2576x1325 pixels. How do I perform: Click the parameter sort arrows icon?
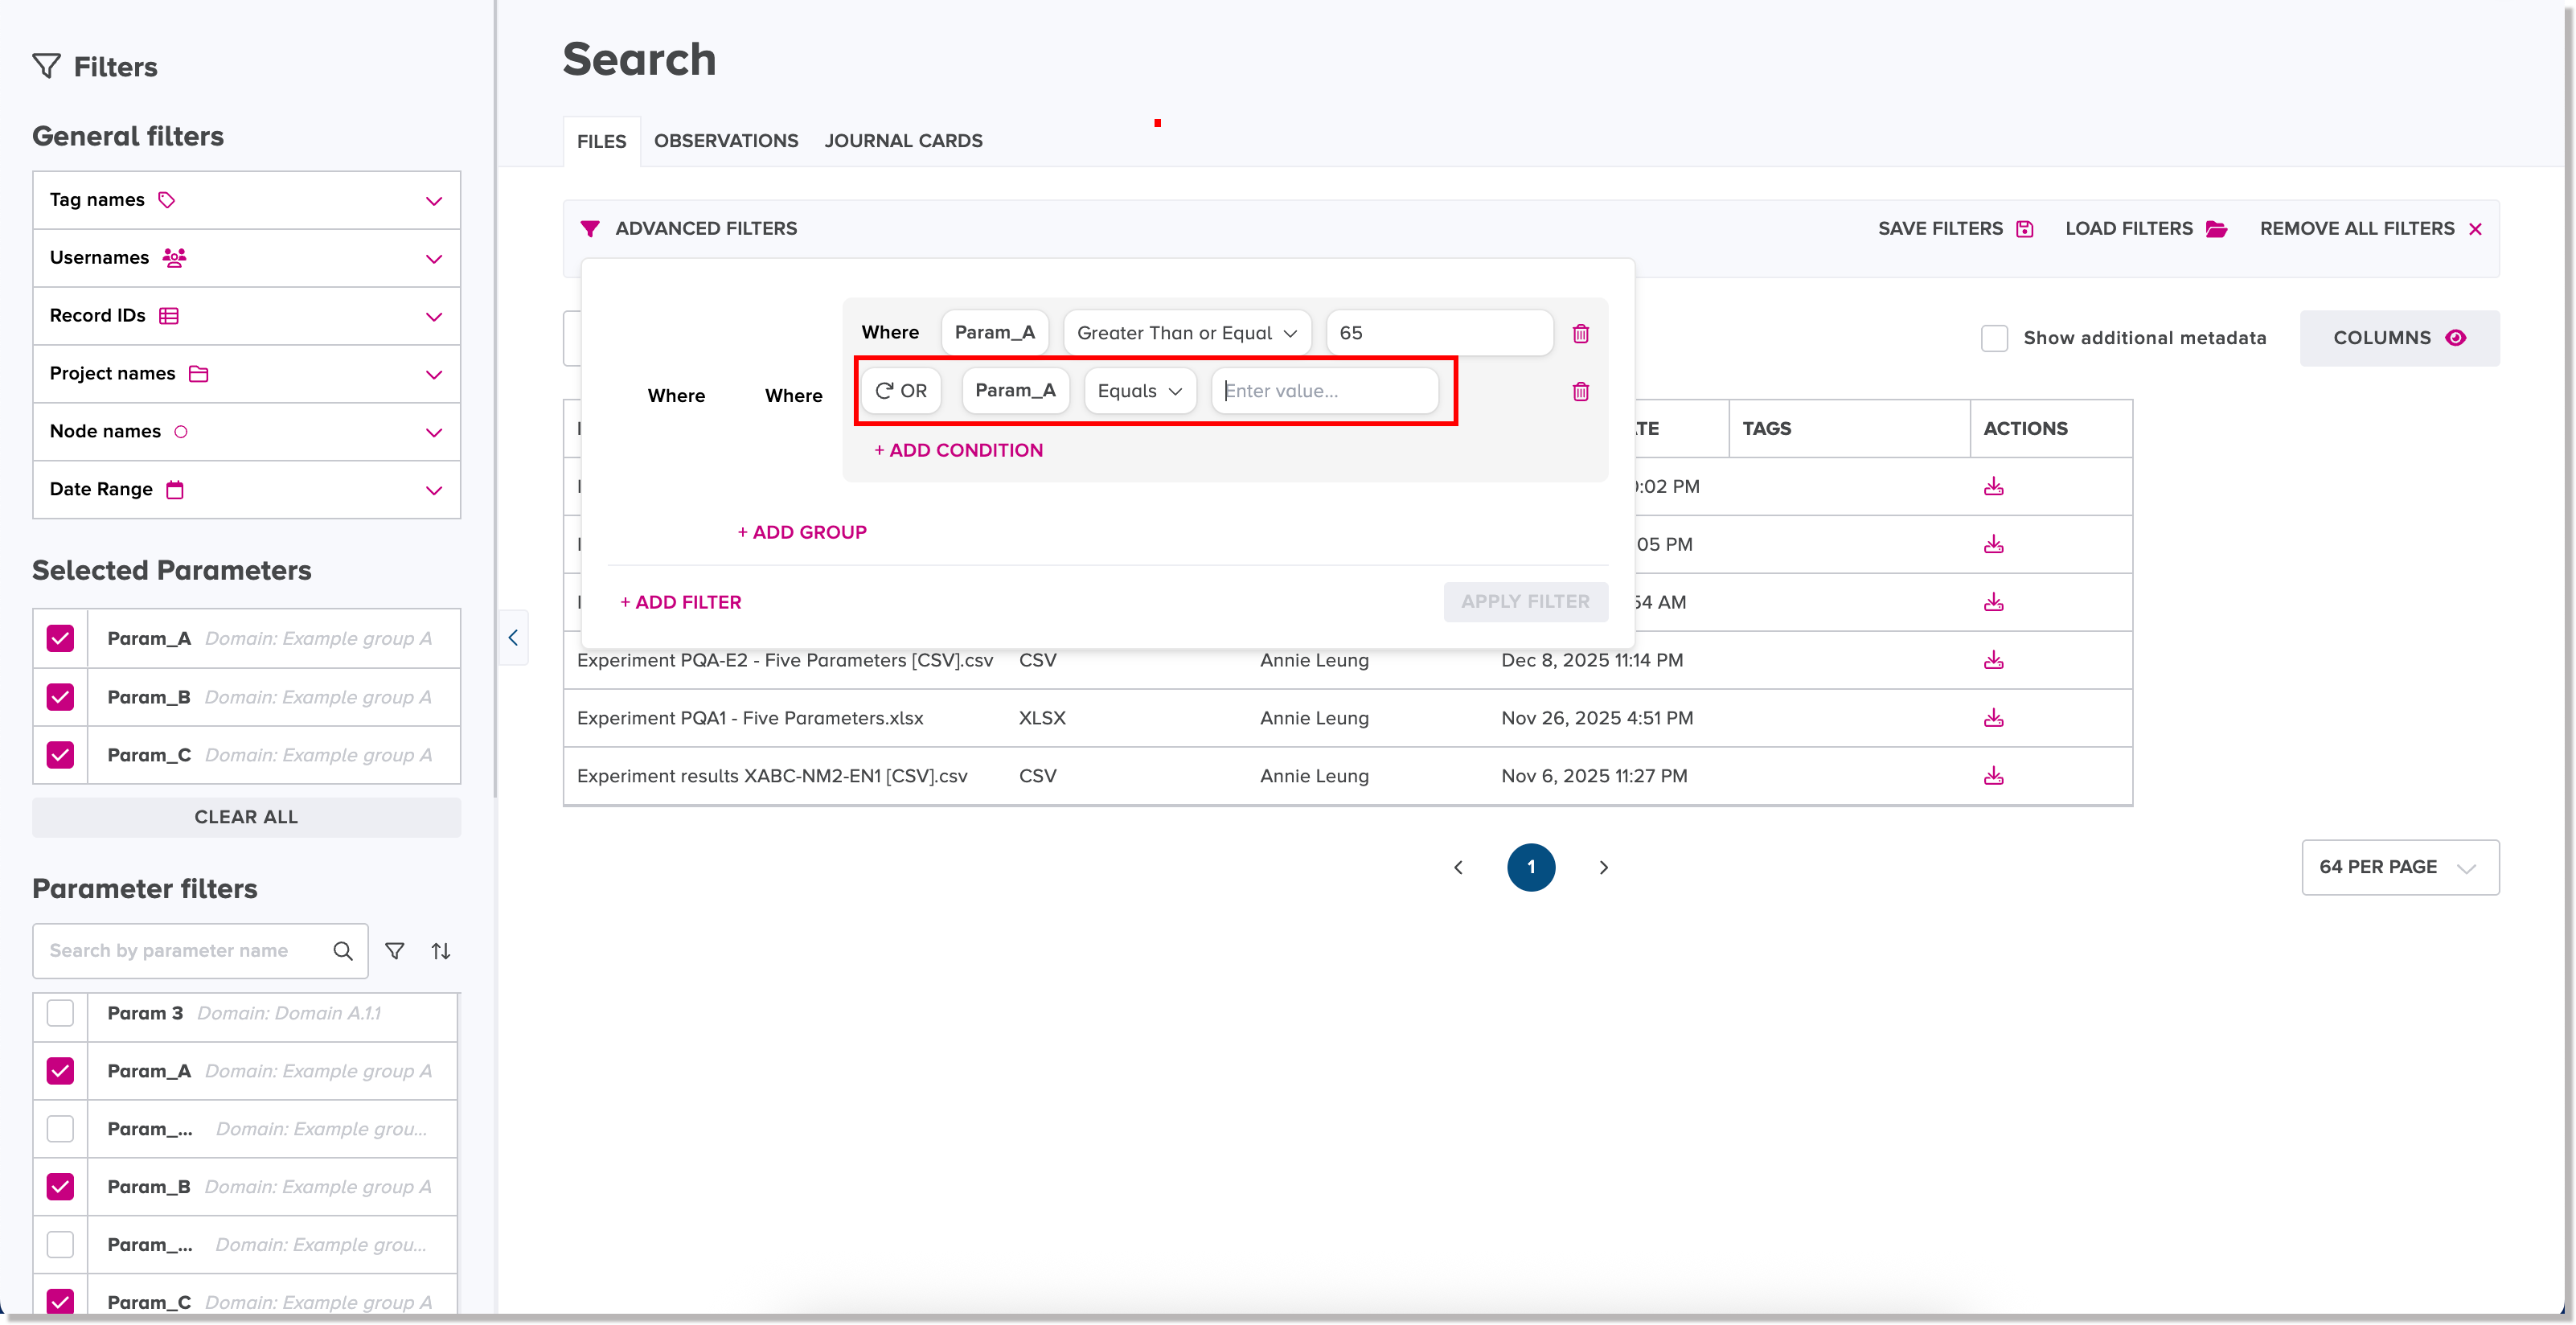(x=441, y=951)
